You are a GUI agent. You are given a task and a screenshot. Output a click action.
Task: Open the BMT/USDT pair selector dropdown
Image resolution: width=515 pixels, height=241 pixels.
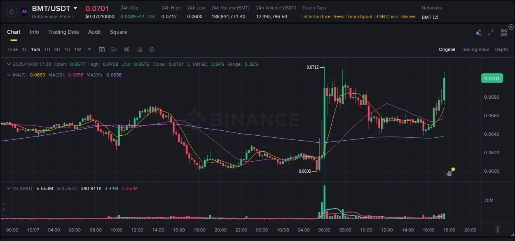click(x=75, y=8)
